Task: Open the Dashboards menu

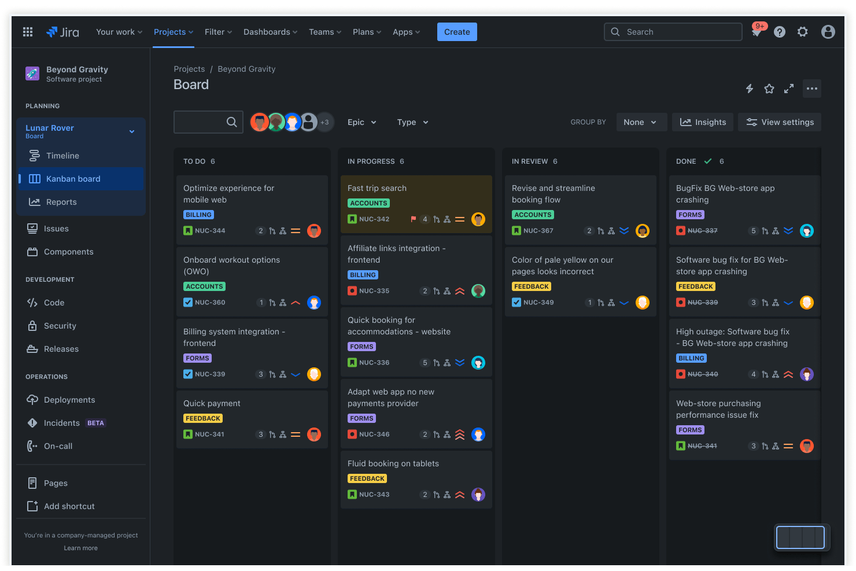Action: coord(270,32)
